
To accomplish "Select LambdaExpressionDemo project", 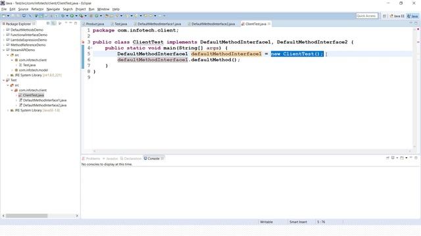I will (28, 40).
